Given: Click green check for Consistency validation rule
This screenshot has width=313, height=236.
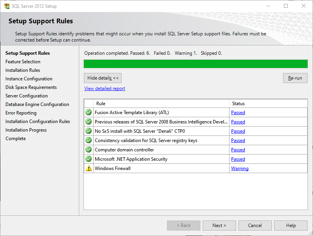Looking at the screenshot, I should point(89,141).
